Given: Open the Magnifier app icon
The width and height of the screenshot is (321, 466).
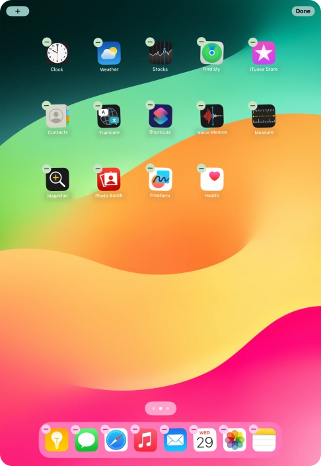Looking at the screenshot, I should (57, 180).
